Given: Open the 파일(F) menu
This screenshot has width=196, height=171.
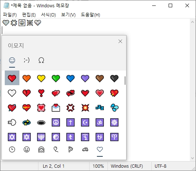Looking at the screenshot, I should pyautogui.click(x=10, y=15).
